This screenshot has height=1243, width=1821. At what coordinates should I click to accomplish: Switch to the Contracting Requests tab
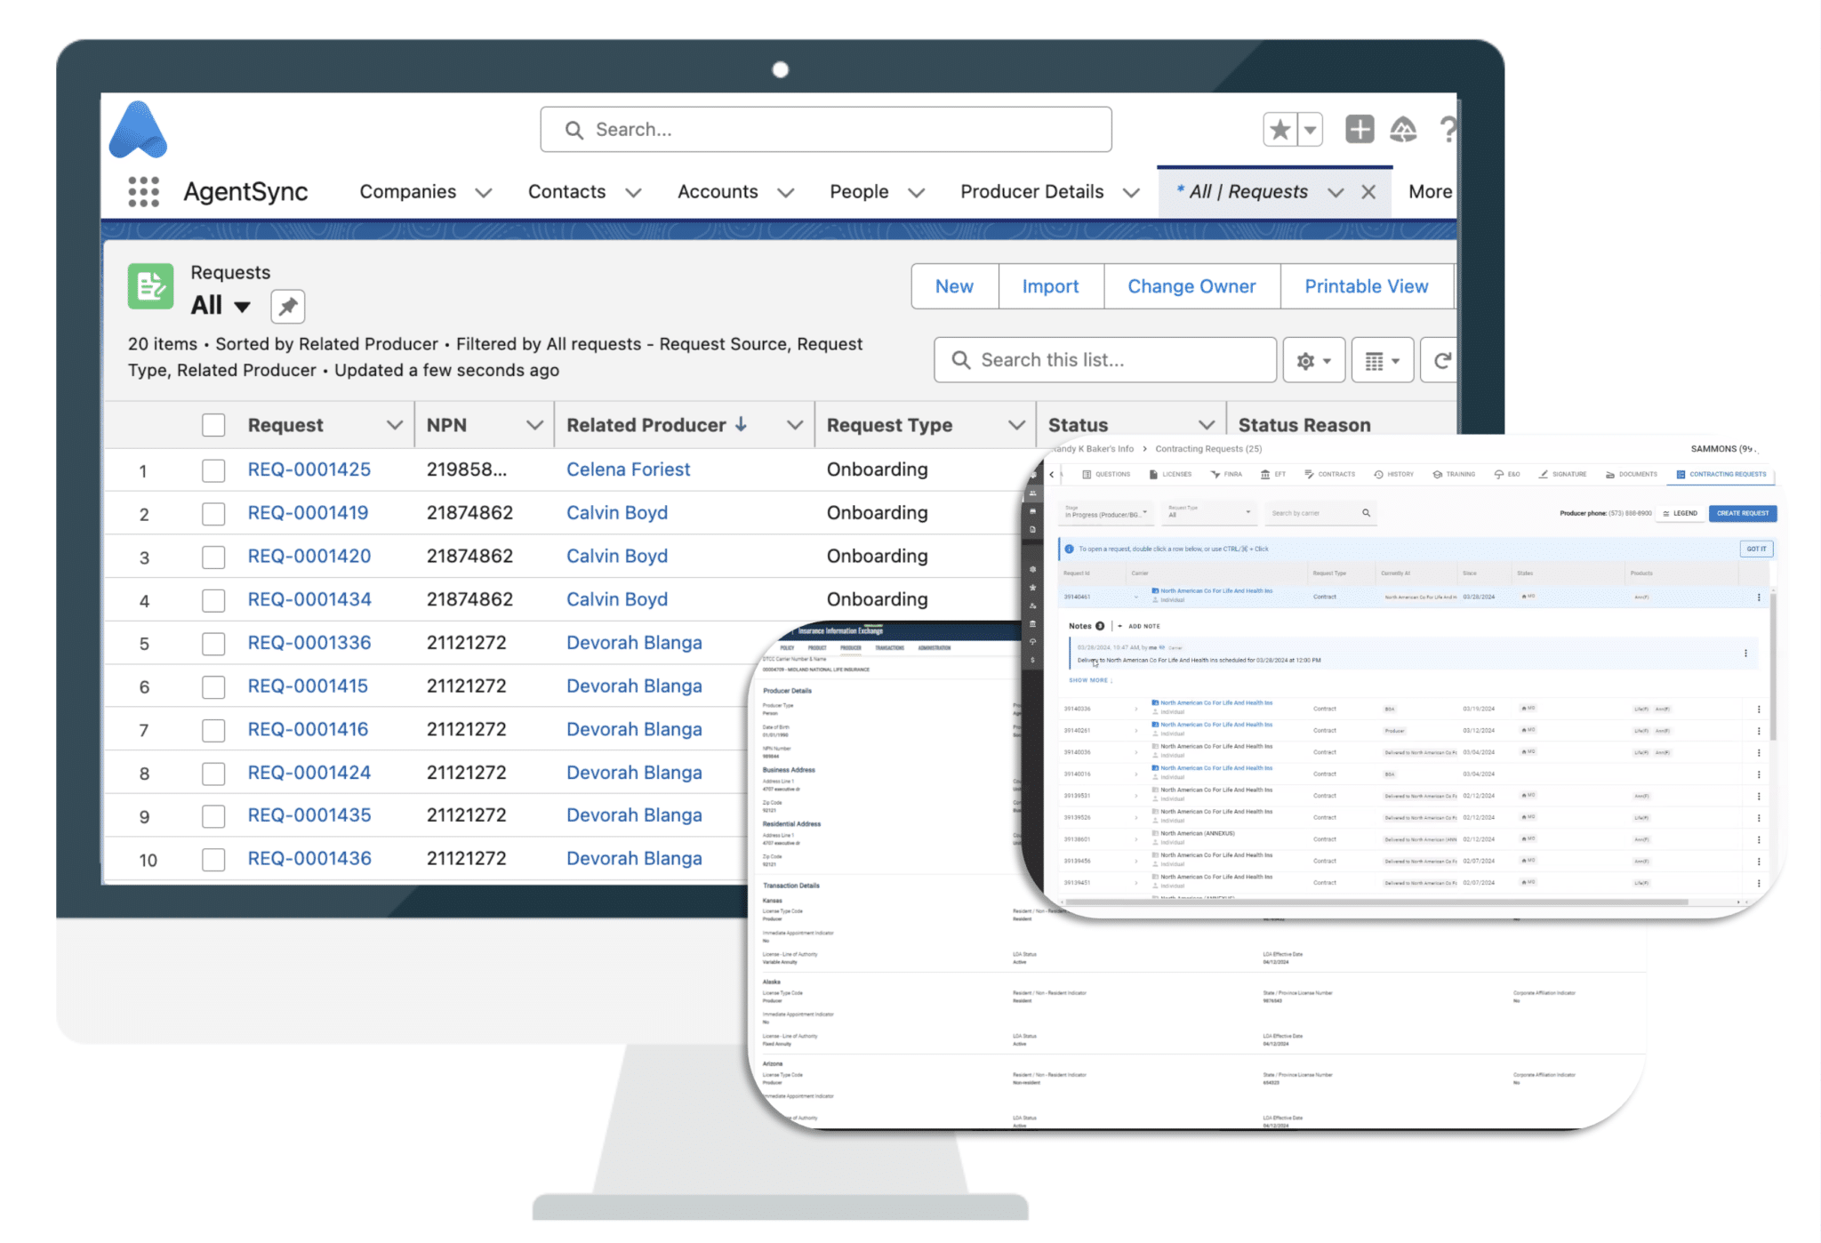tap(1720, 474)
